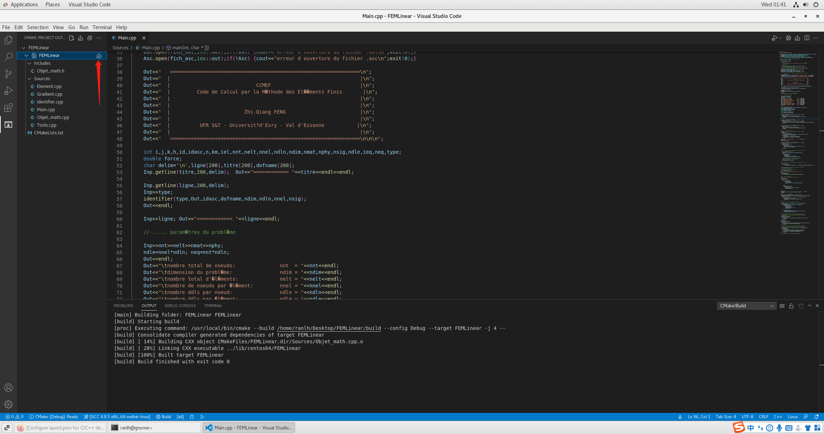Click Configure All Projects icon in CMake header

click(x=71, y=38)
